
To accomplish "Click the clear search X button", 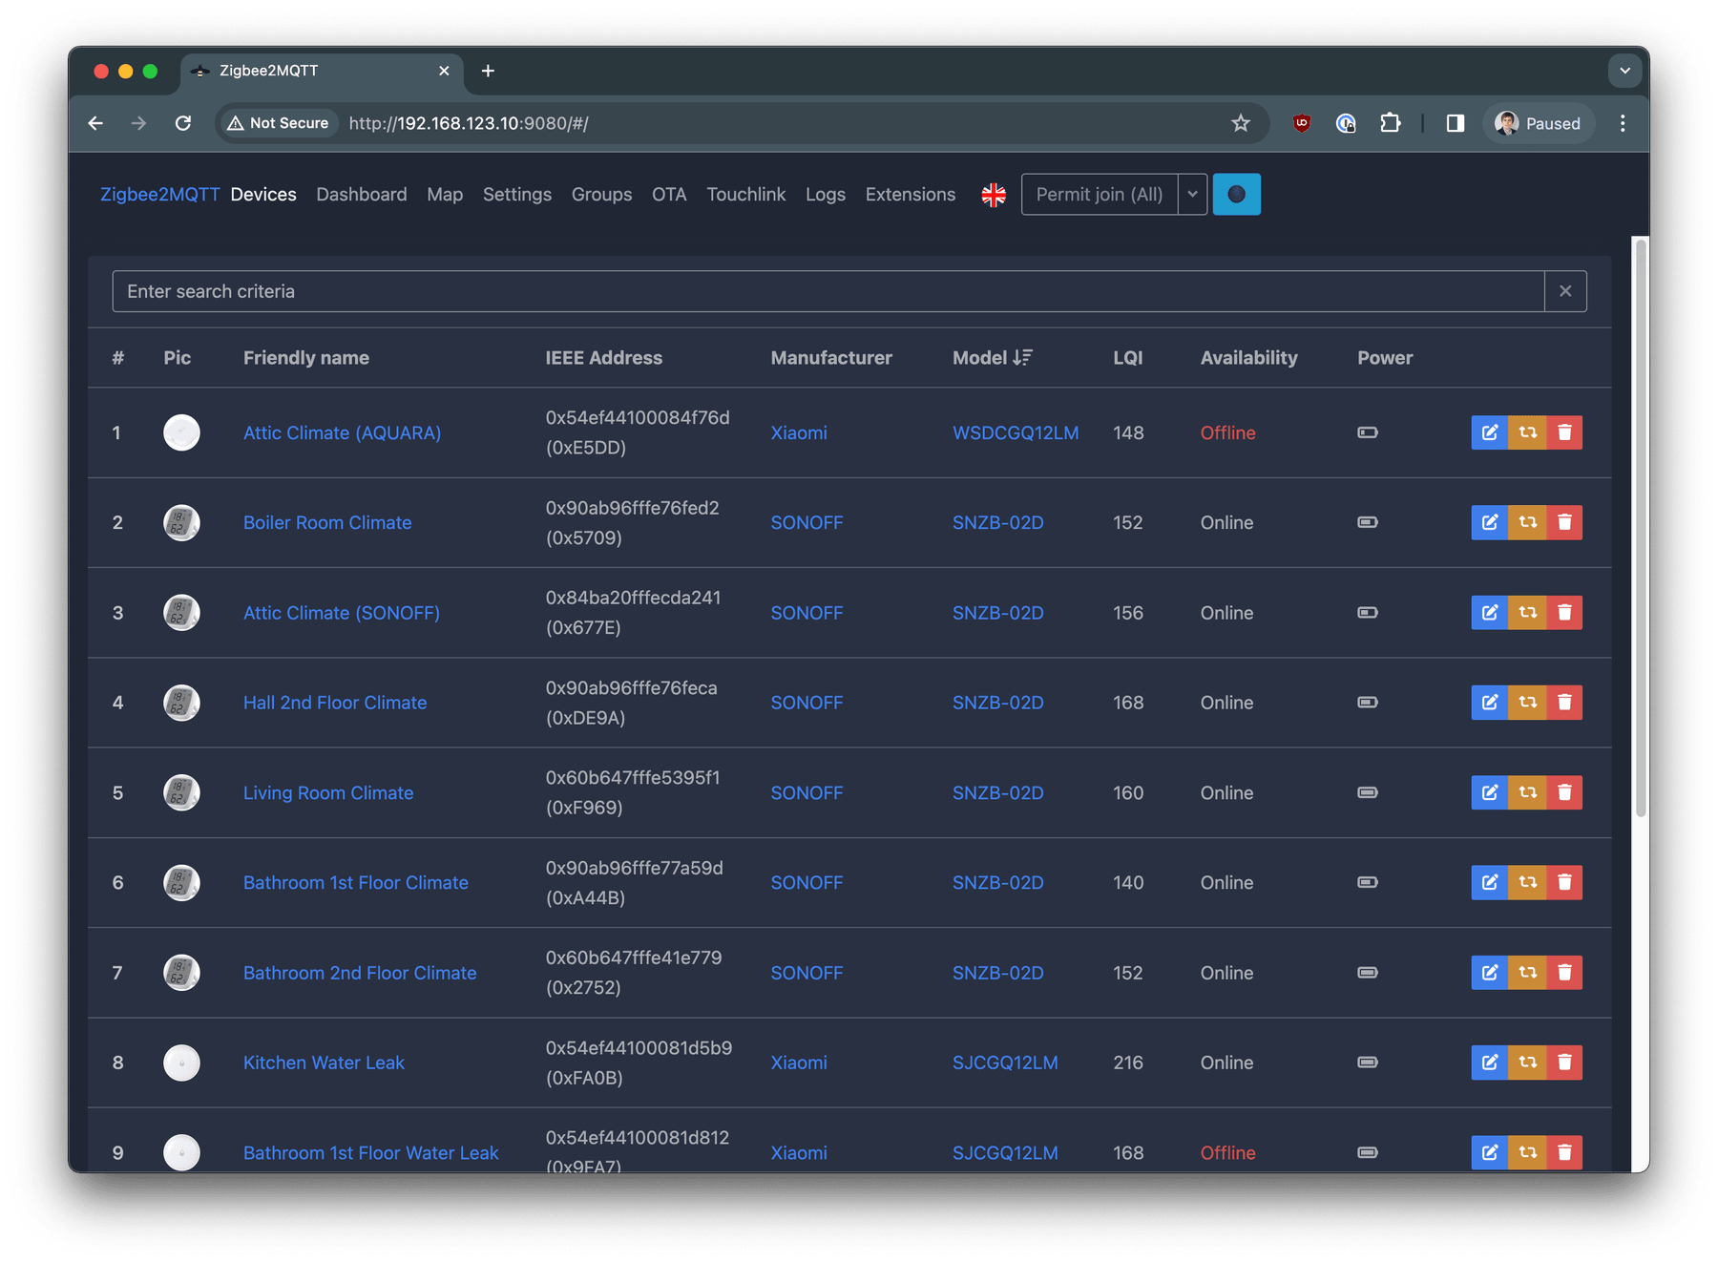I will [1565, 291].
